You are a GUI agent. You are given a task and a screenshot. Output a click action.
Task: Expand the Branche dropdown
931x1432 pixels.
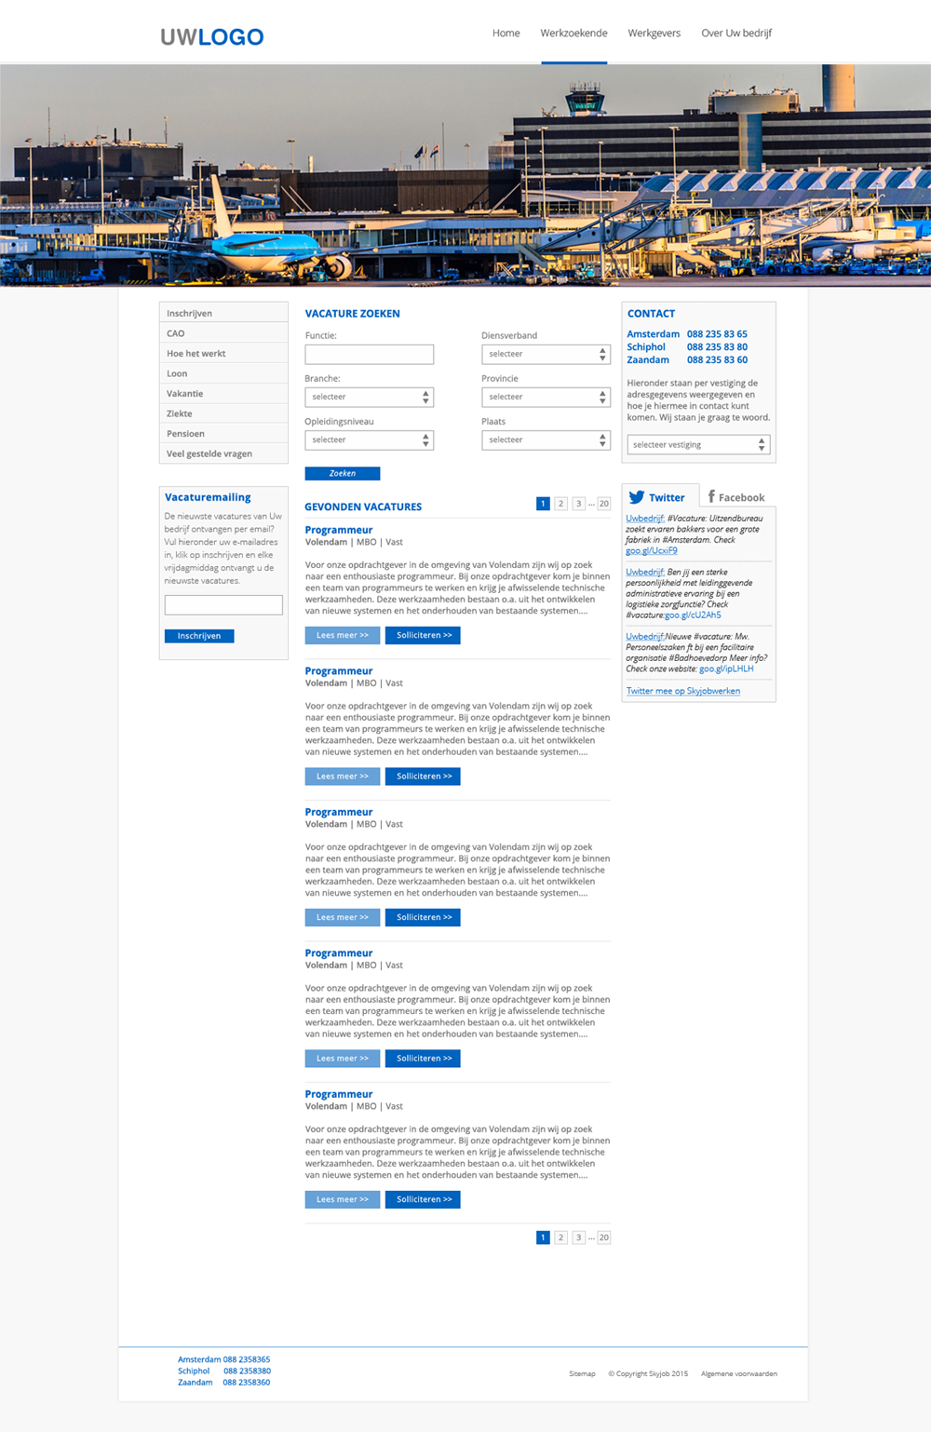[369, 397]
